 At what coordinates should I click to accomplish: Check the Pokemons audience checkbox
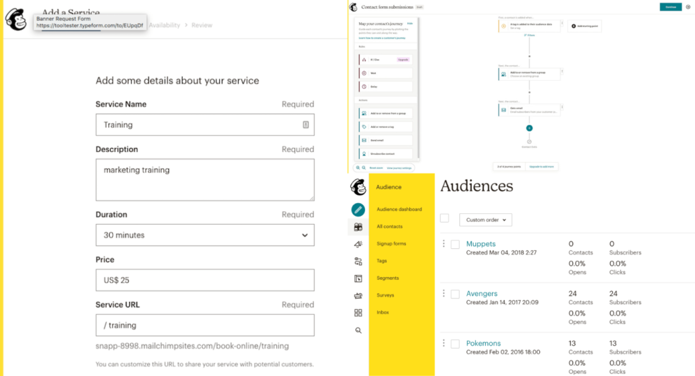click(455, 343)
